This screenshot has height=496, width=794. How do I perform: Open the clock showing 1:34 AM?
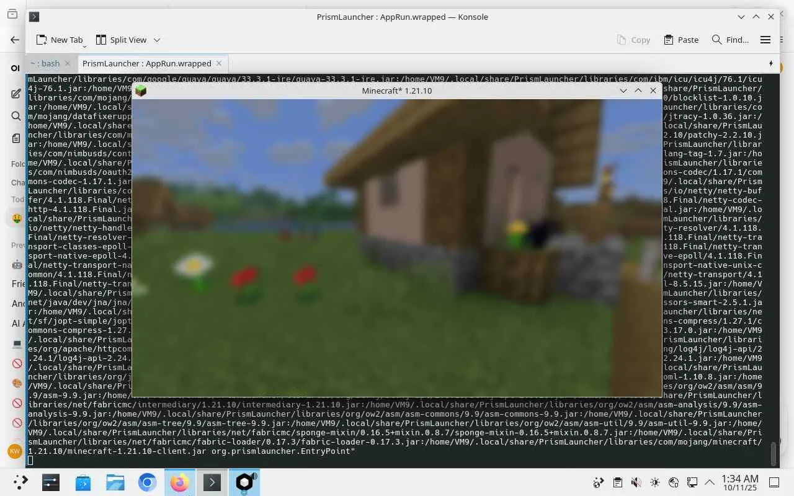[x=741, y=482]
